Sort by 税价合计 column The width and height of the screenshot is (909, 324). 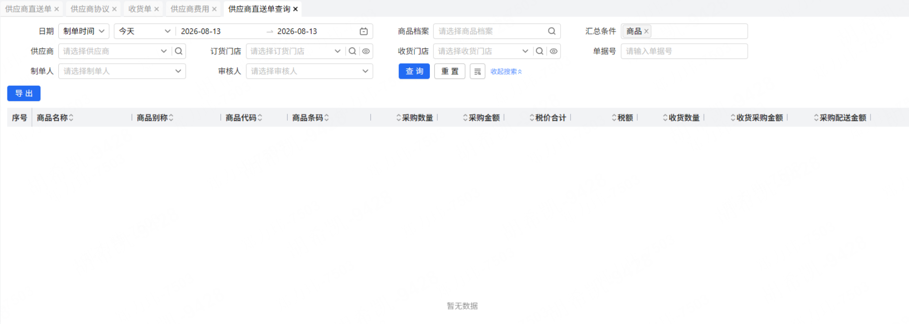532,118
